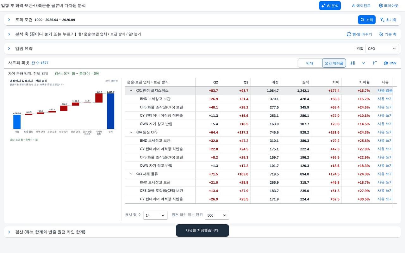
Task: Click the 칸 수 1677 label
Action: [40, 63]
